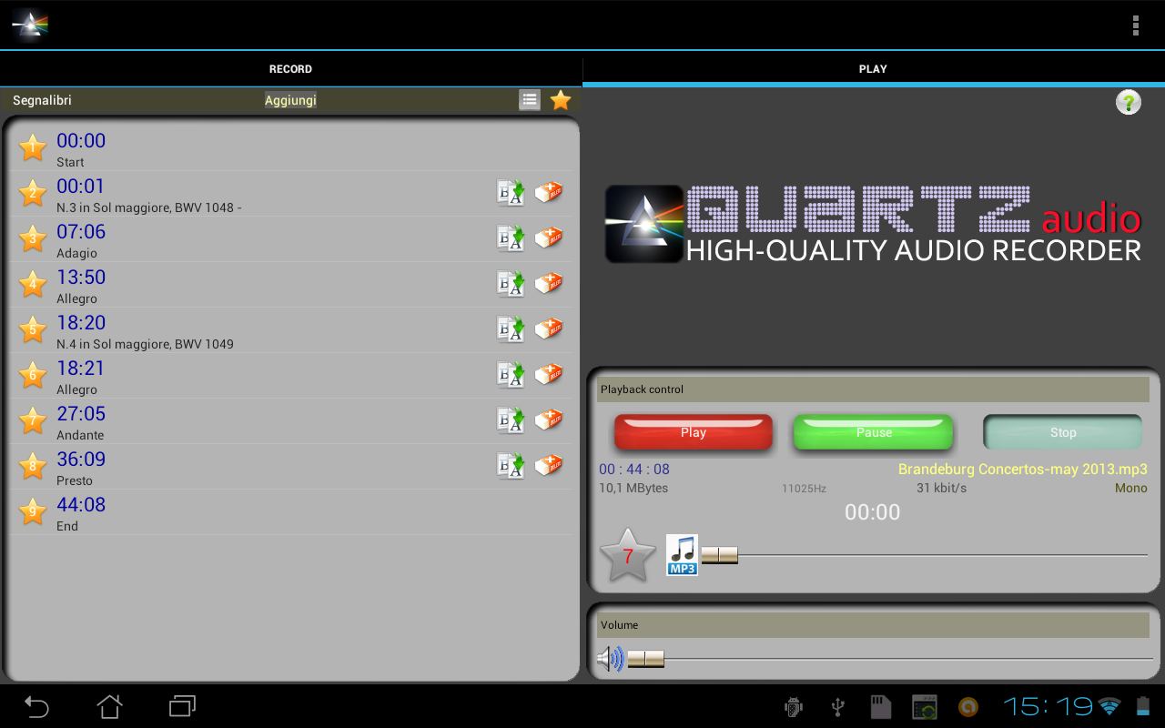The height and width of the screenshot is (728, 1165).
Task: Click the playback position slider handle
Action: [x=719, y=555]
